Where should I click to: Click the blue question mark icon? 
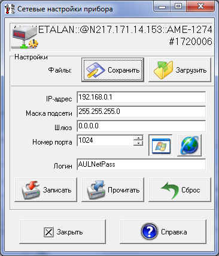[150, 232]
